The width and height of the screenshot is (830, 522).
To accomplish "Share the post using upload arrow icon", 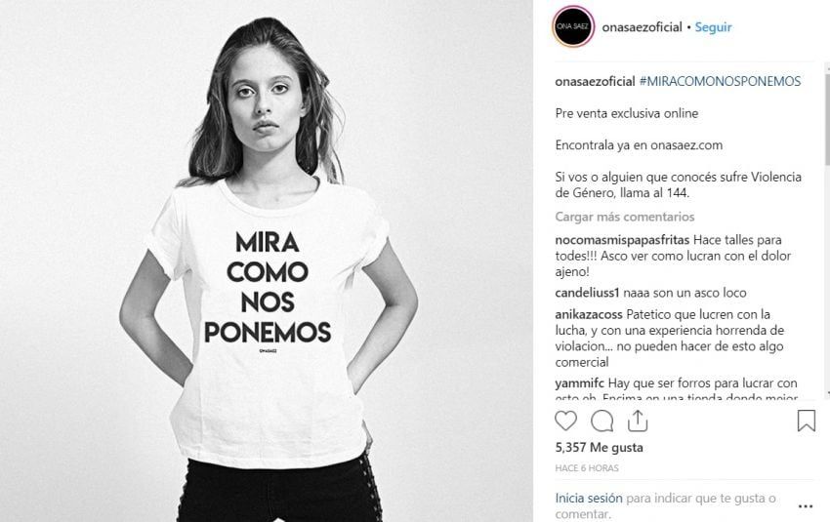I will tap(638, 421).
